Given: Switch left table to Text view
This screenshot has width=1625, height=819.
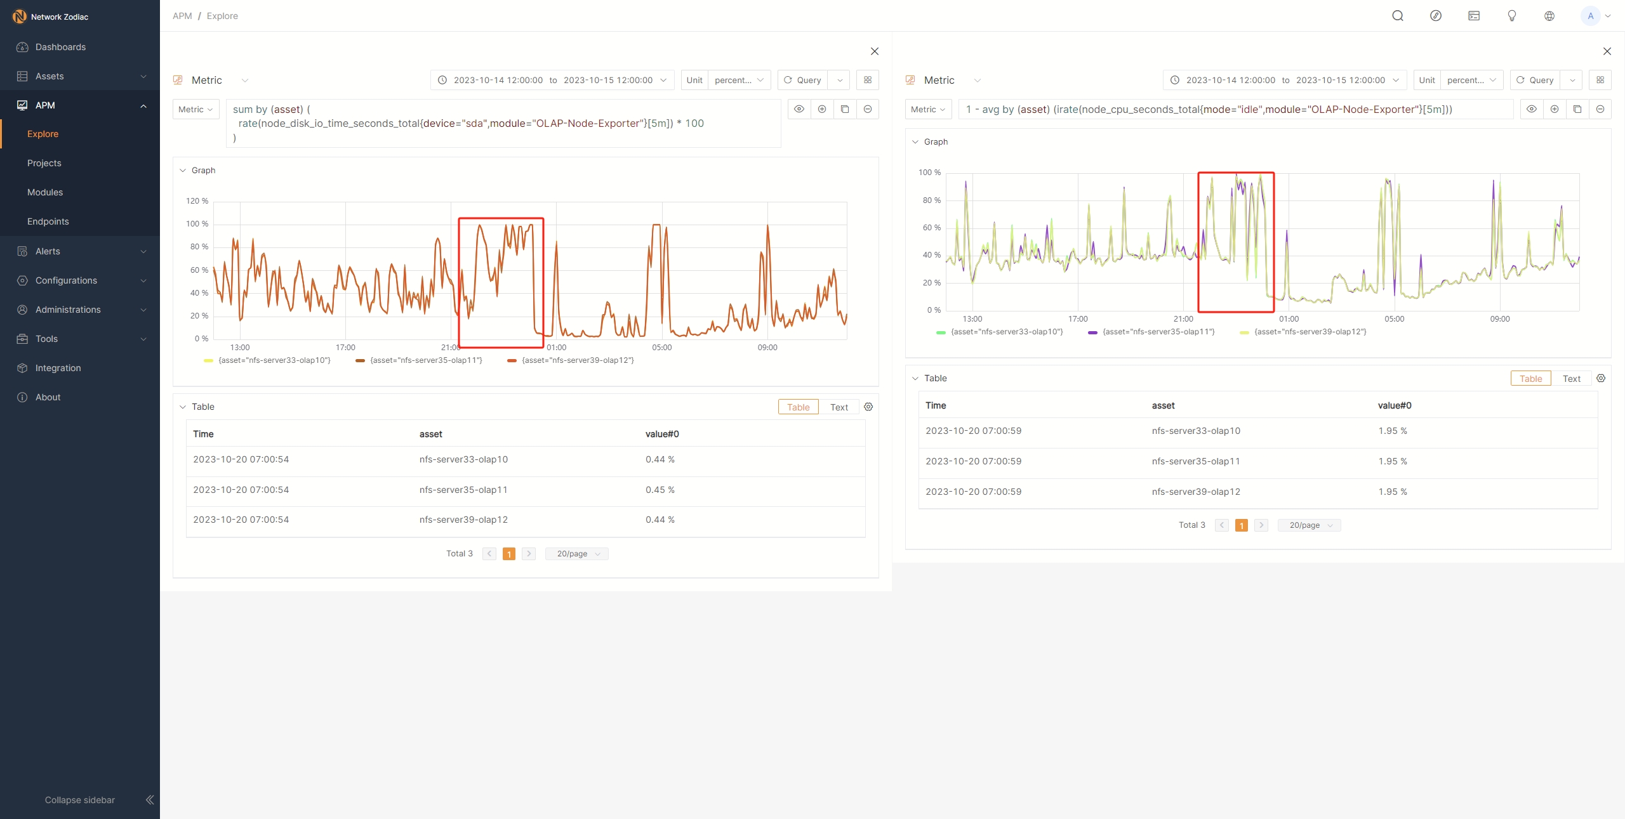Looking at the screenshot, I should (839, 407).
